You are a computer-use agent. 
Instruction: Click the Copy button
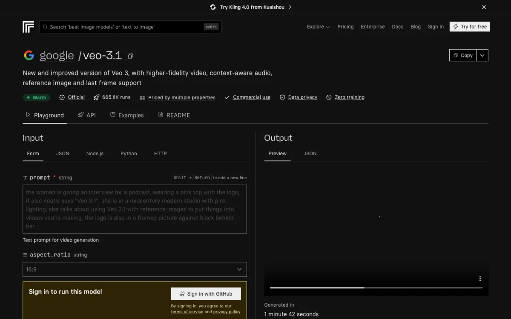coord(463,55)
